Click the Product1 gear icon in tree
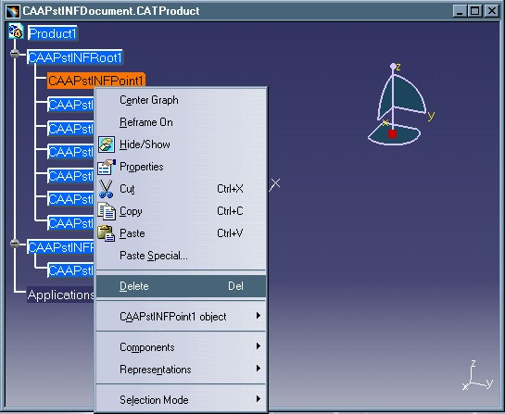The image size is (505, 414). pos(16,31)
